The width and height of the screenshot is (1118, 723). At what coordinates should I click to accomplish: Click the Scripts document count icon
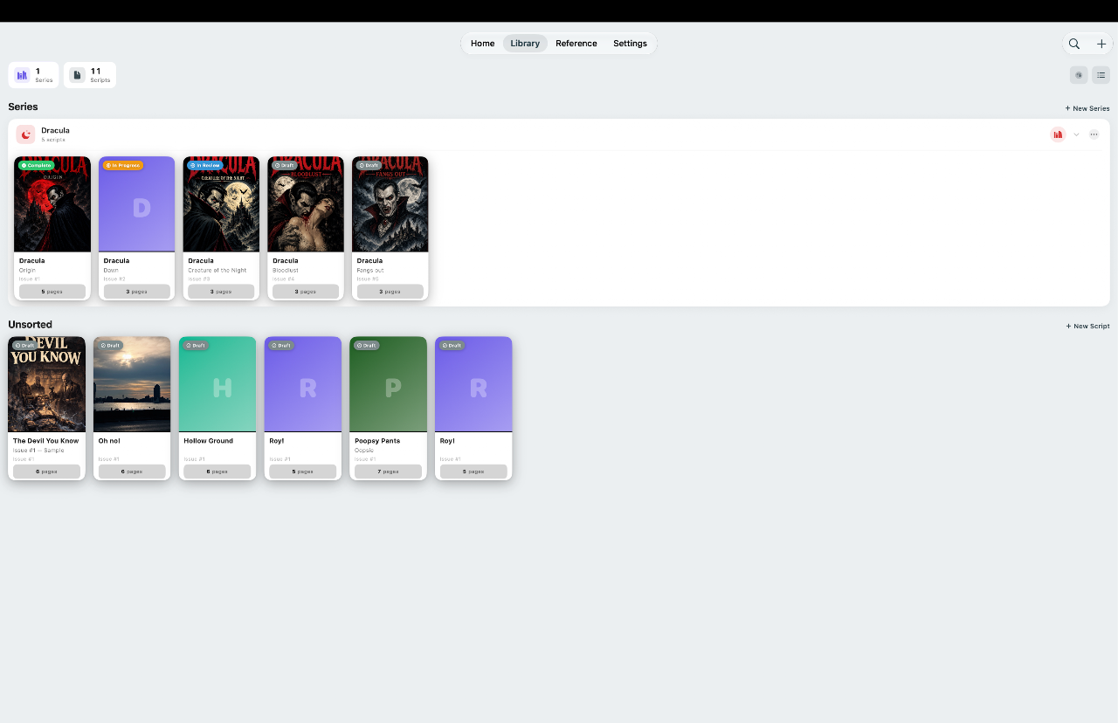[x=77, y=75]
